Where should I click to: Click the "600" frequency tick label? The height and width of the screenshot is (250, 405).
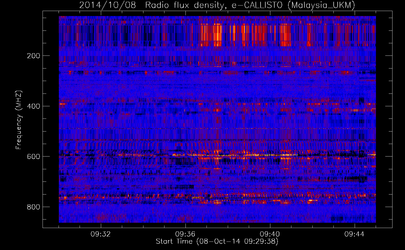[x=33, y=156]
